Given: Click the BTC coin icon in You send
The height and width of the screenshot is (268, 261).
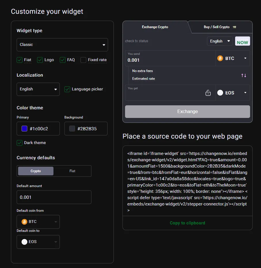Looking at the screenshot, I should pos(220,58).
